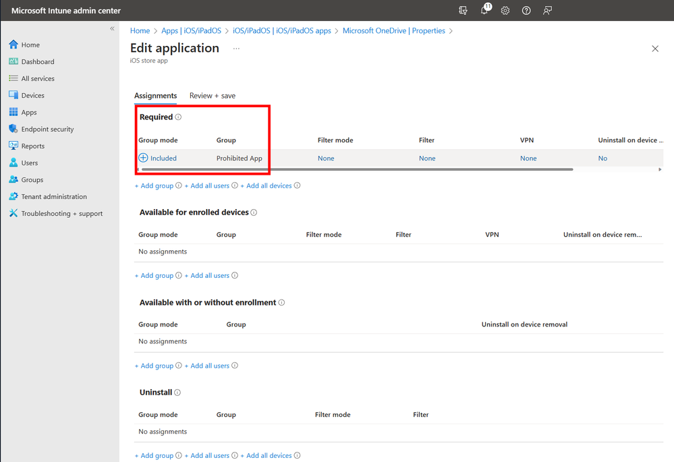Click info icon beside enrolled devices Add all users
The height and width of the screenshot is (462, 674).
tap(235, 275)
